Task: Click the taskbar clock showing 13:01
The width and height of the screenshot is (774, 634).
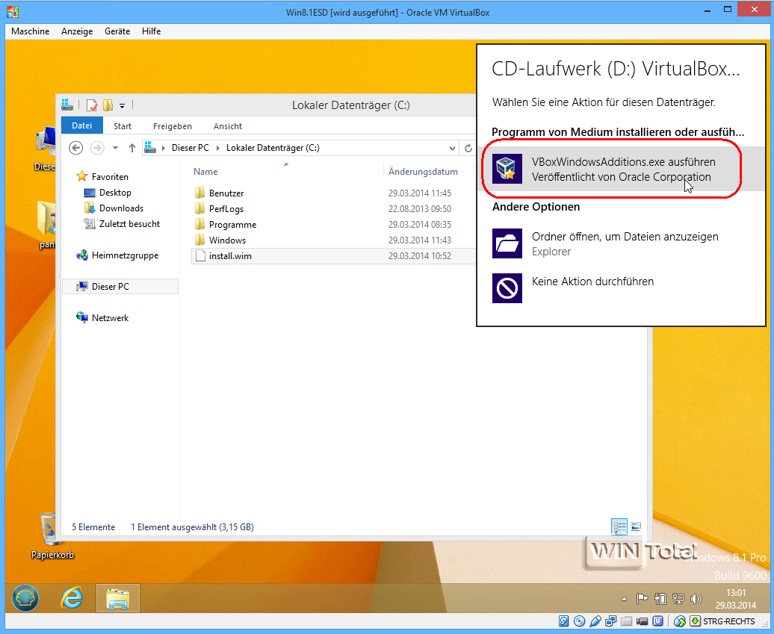Action: click(735, 599)
